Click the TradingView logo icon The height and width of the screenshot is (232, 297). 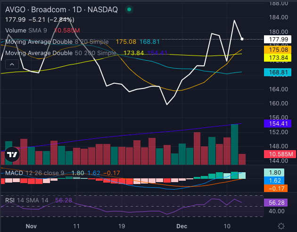click(13, 154)
